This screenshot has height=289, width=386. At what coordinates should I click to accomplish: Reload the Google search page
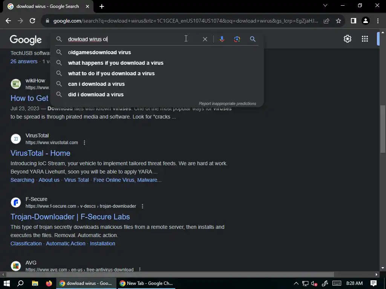32,21
